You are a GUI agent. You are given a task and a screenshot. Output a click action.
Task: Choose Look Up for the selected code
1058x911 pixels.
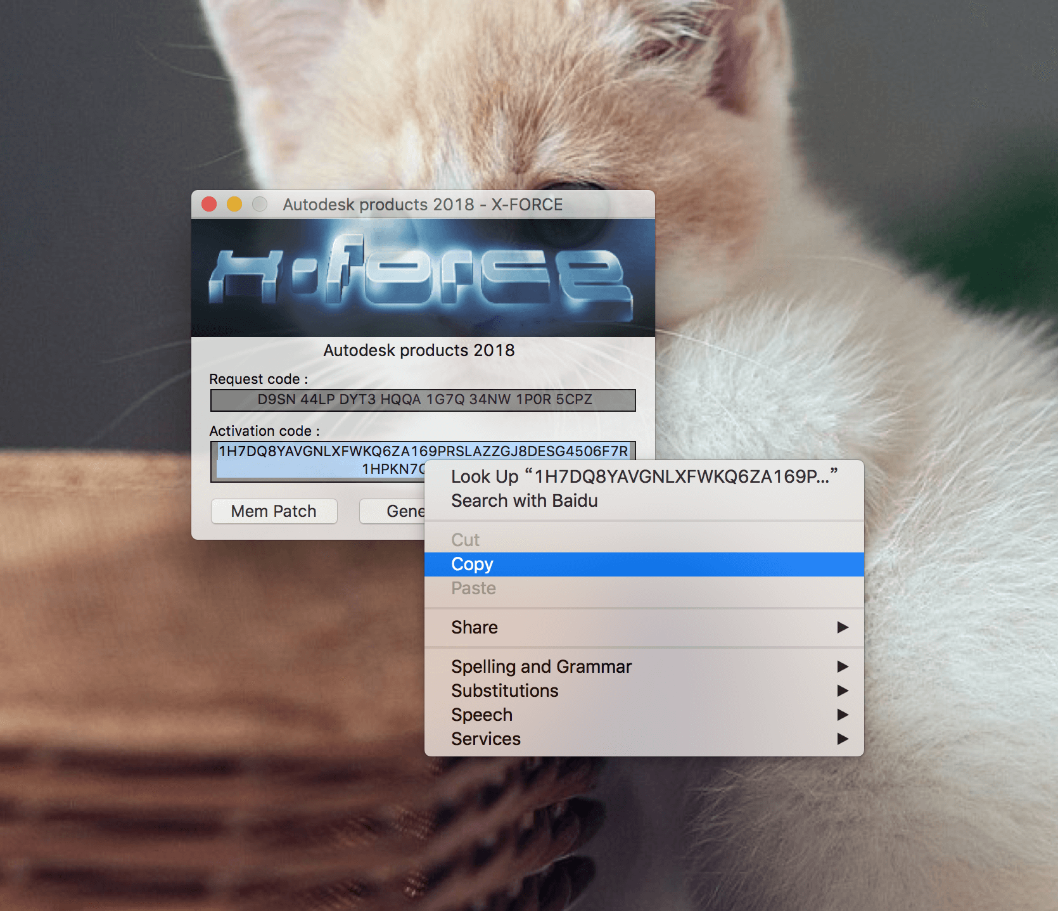click(644, 476)
